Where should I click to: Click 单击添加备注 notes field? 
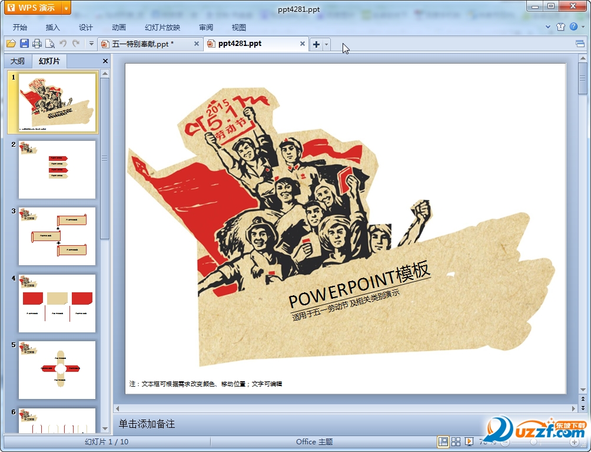[147, 424]
